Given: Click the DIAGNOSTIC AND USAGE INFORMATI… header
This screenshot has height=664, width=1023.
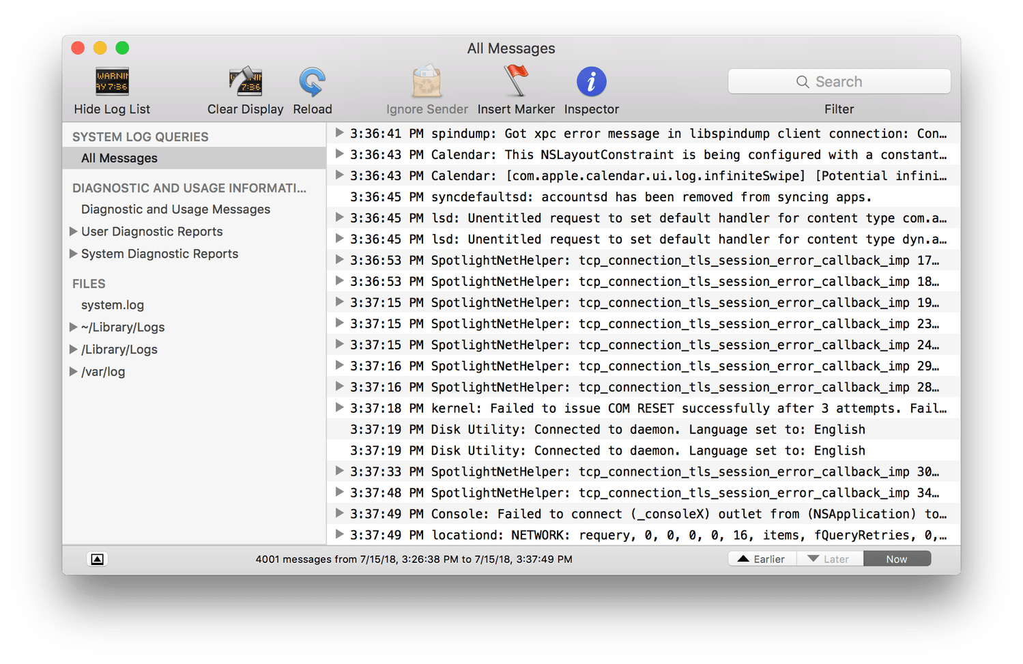Looking at the screenshot, I should [x=189, y=188].
